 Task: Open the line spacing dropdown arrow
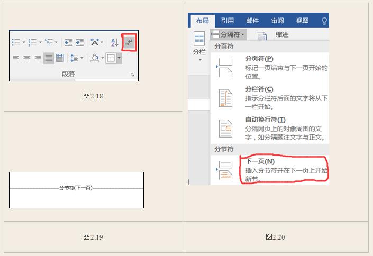(82, 58)
